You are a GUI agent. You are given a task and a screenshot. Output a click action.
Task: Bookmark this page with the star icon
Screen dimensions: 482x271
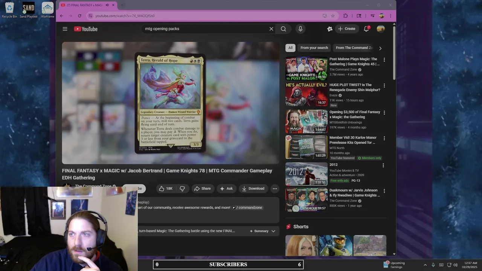pos(333,16)
